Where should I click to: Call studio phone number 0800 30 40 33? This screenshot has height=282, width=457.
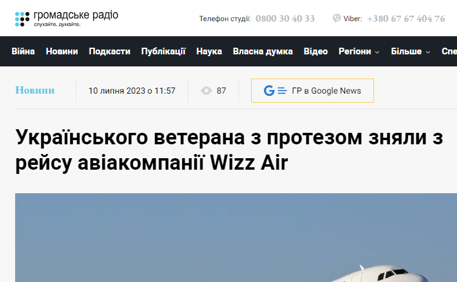point(285,19)
